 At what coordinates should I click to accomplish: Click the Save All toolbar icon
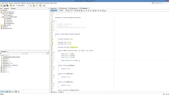(7, 6)
